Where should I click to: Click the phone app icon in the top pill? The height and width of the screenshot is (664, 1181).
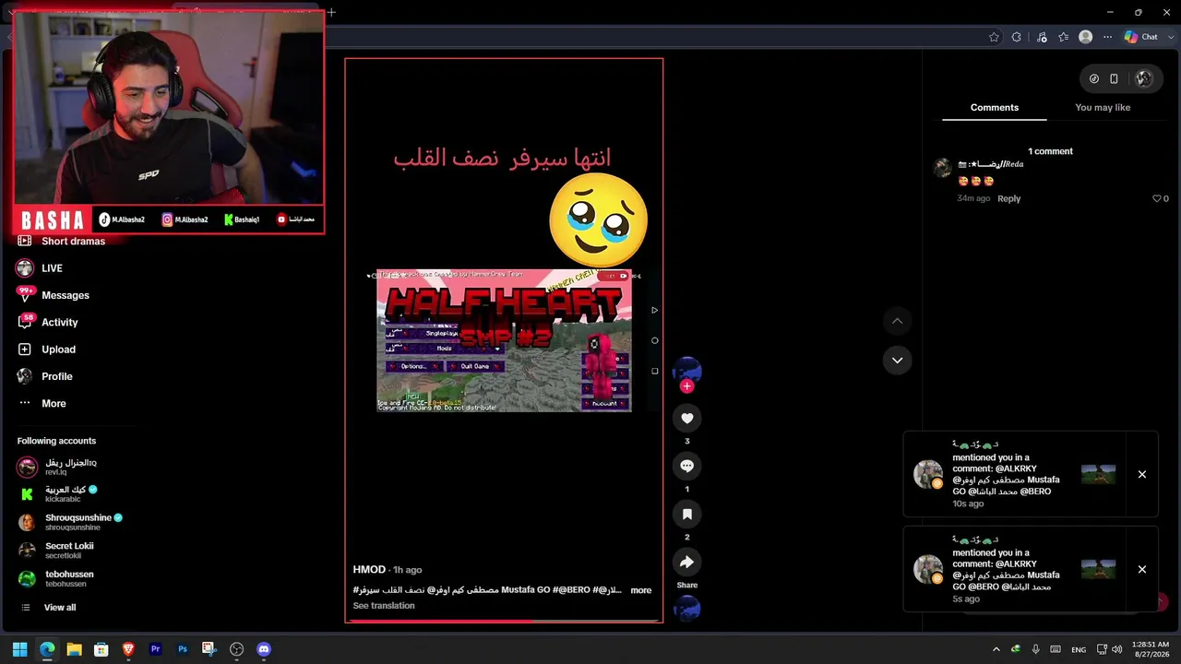tap(1114, 79)
